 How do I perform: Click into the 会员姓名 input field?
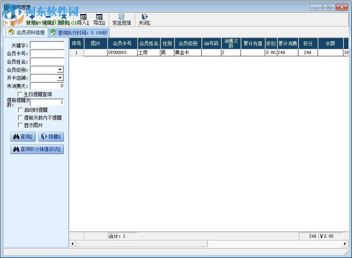[x=47, y=61]
